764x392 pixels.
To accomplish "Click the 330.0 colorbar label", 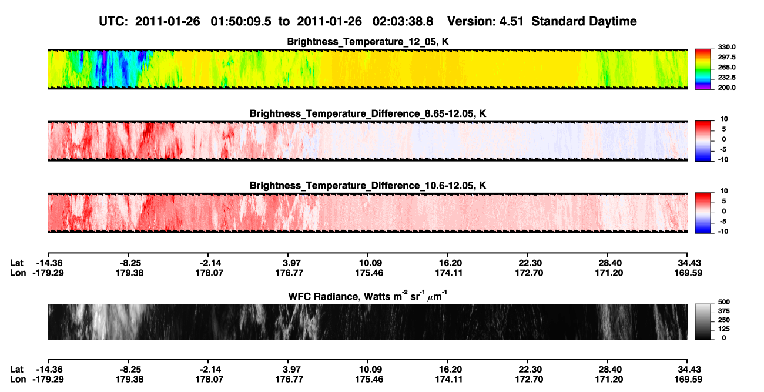I will pyautogui.click(x=727, y=47).
